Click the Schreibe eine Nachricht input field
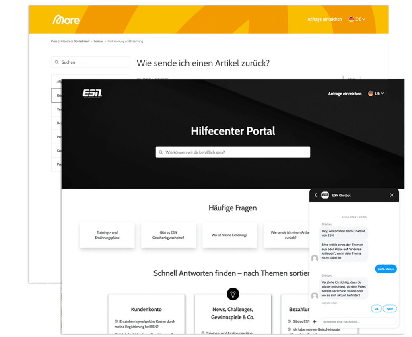 point(358,322)
